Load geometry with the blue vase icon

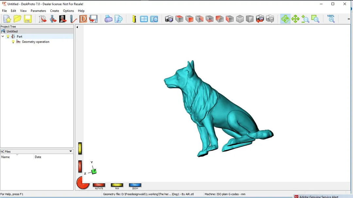(53, 19)
